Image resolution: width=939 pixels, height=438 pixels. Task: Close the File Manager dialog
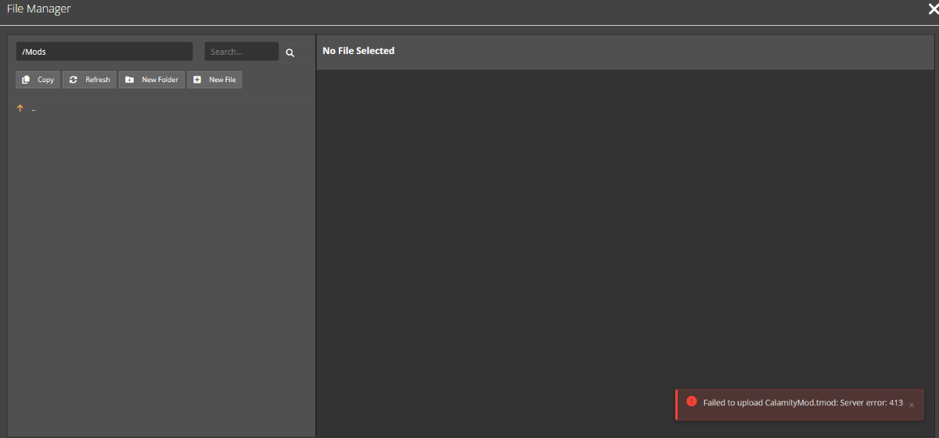click(933, 9)
